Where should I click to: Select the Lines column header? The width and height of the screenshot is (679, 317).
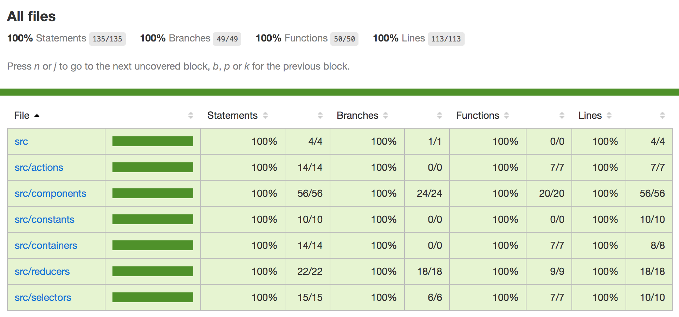point(590,115)
